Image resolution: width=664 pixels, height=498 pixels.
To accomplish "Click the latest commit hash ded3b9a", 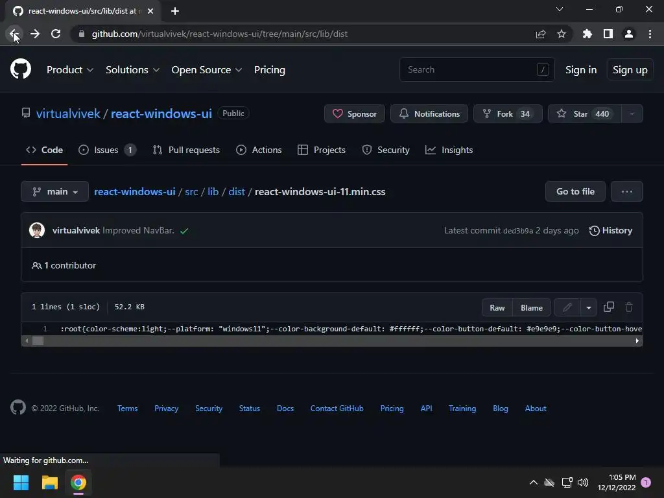I will coord(518,231).
